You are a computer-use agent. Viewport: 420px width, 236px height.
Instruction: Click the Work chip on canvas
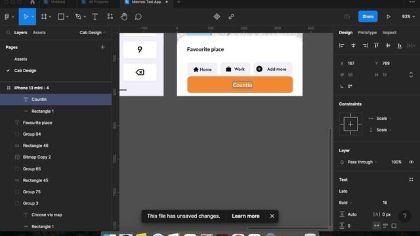235,69
